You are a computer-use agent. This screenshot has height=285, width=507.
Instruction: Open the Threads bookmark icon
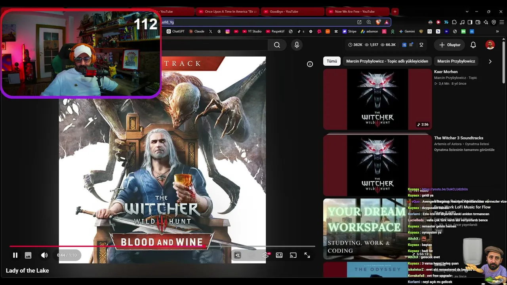click(x=219, y=31)
